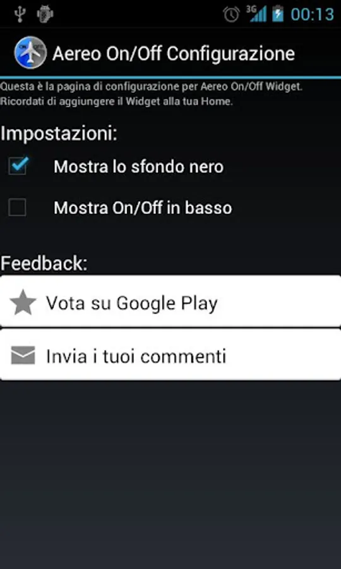Image resolution: width=341 pixels, height=569 pixels.
Task: Tap the star icon beside Vota su Google Play
Action: [x=23, y=302]
